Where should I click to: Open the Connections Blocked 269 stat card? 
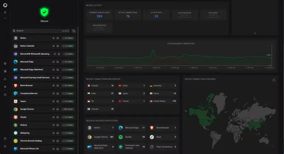click(99, 14)
